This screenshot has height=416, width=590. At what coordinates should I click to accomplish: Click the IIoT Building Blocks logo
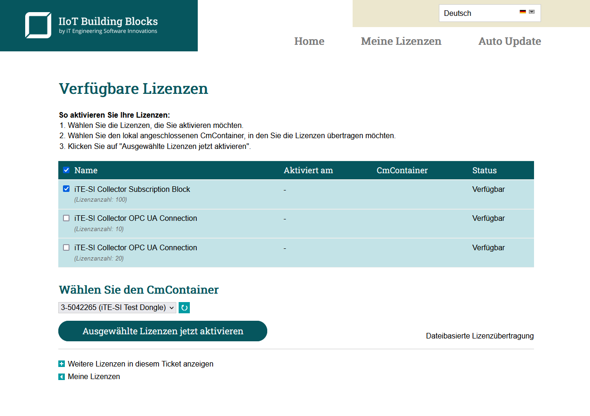click(x=91, y=25)
